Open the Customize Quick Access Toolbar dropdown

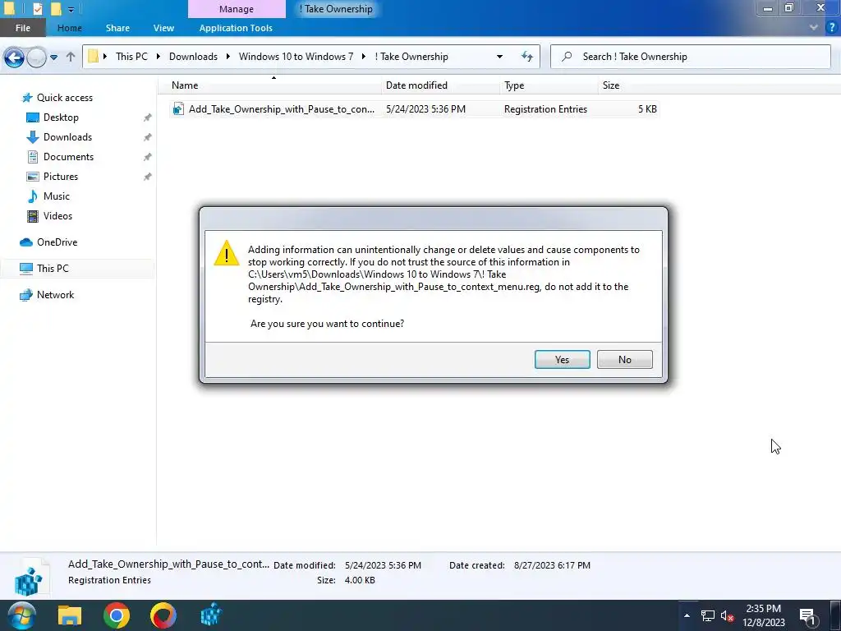pos(71,9)
